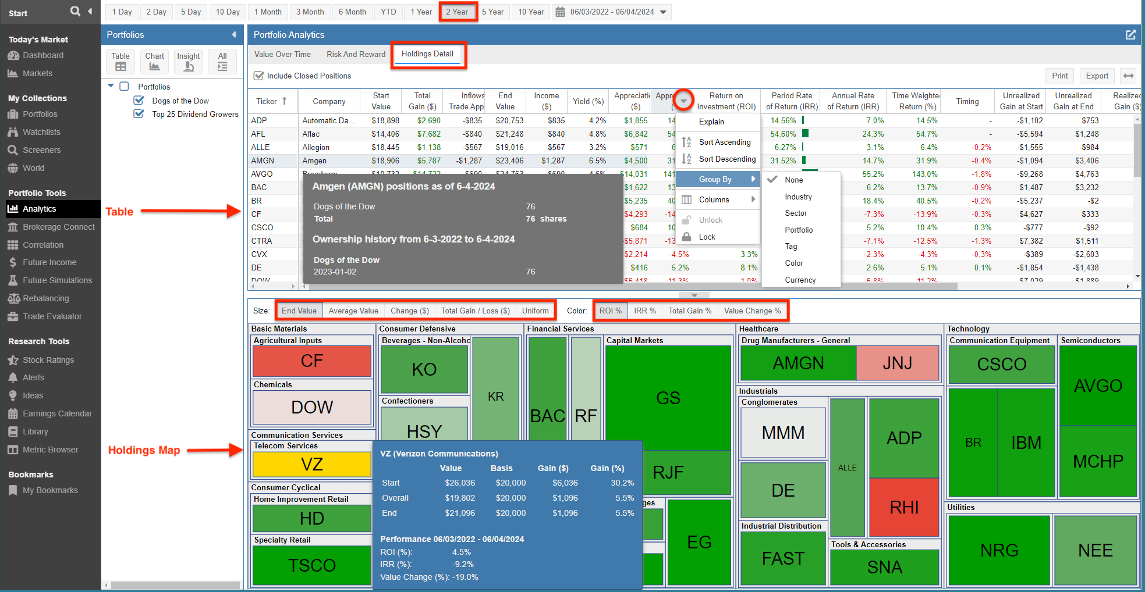Expand the Group By submenu
Image resolution: width=1145 pixels, height=592 pixels.
pos(718,179)
